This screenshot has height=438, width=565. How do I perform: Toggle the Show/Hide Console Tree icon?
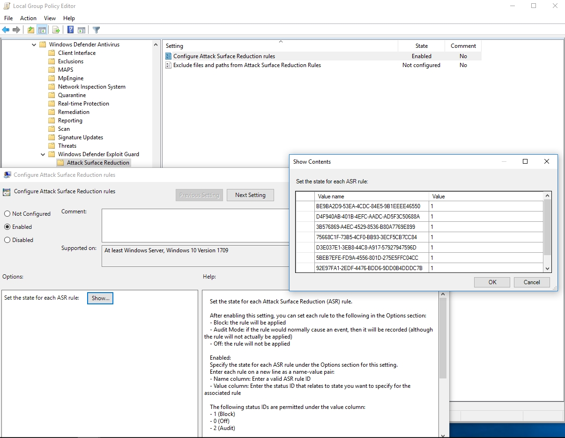pos(42,30)
